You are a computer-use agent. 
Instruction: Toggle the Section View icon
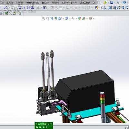point(56,18)
